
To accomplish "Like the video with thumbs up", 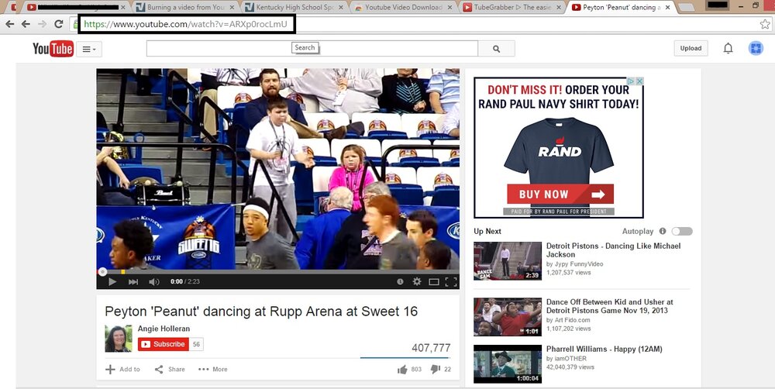I will (x=402, y=369).
